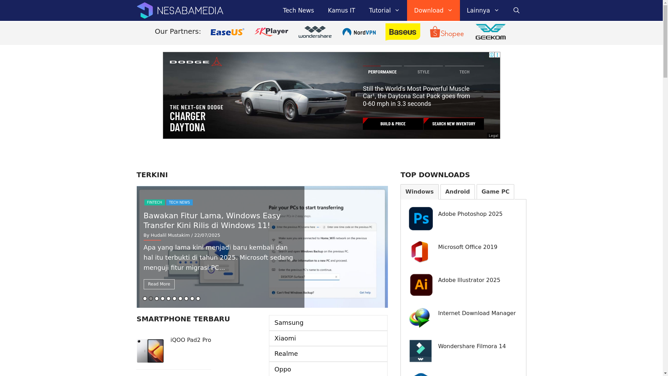The height and width of the screenshot is (376, 668).
Task: Click the Geekom partner logo
Action: 491,32
